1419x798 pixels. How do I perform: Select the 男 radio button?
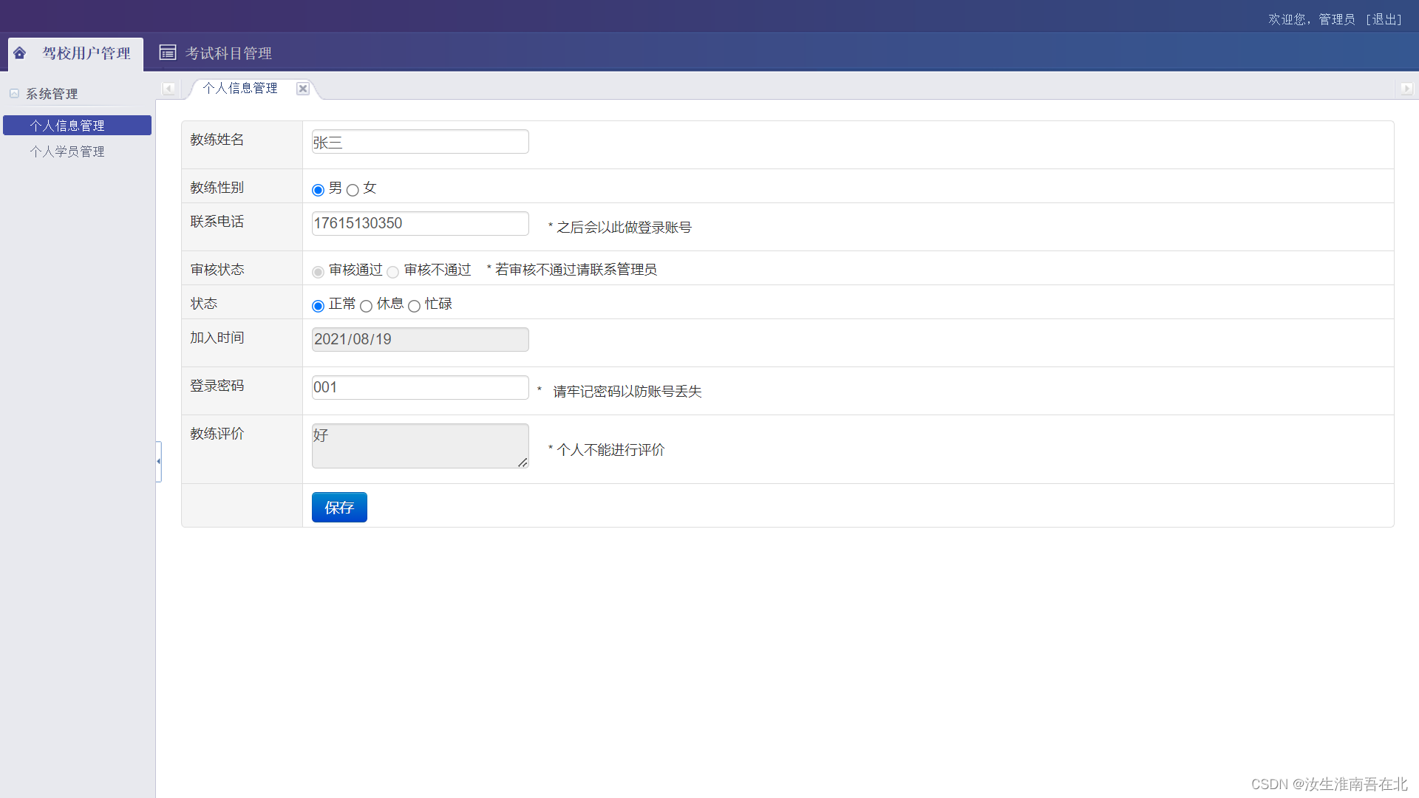tap(319, 190)
